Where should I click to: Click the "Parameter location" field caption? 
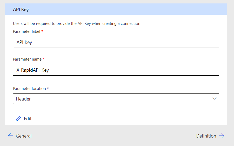(29, 89)
